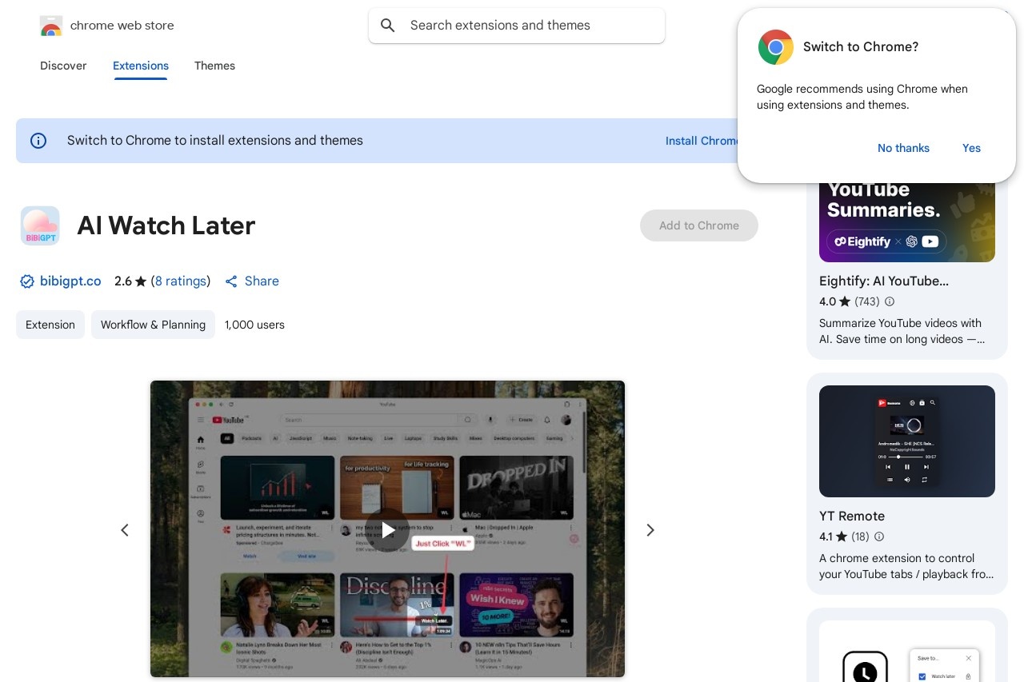Click the Install Chrome link
This screenshot has width=1024, height=682.
pos(702,141)
